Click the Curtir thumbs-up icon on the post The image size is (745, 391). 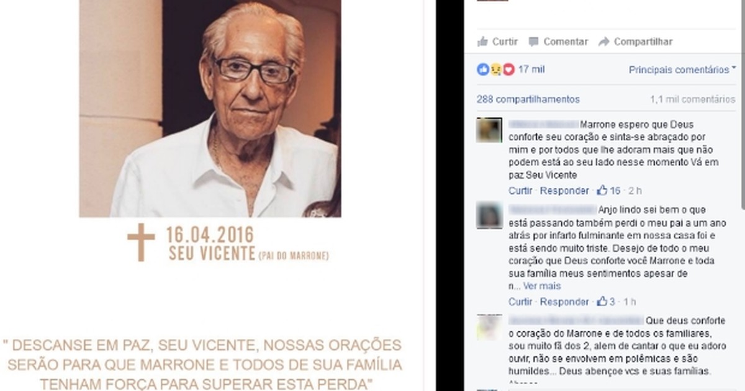click(x=482, y=42)
